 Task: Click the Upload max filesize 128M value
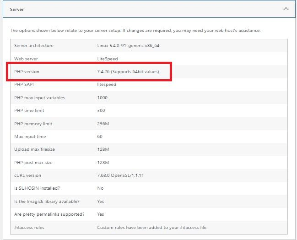103,149
